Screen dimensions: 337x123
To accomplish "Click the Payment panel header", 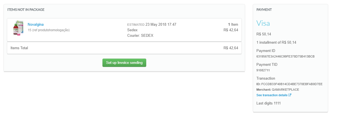I will click(264, 10).
